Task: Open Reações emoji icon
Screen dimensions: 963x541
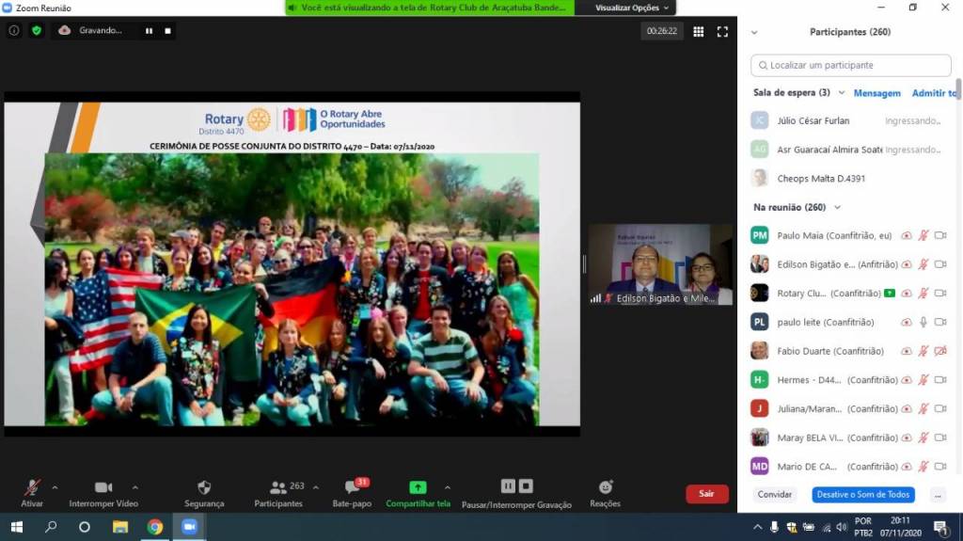Action: tap(605, 487)
